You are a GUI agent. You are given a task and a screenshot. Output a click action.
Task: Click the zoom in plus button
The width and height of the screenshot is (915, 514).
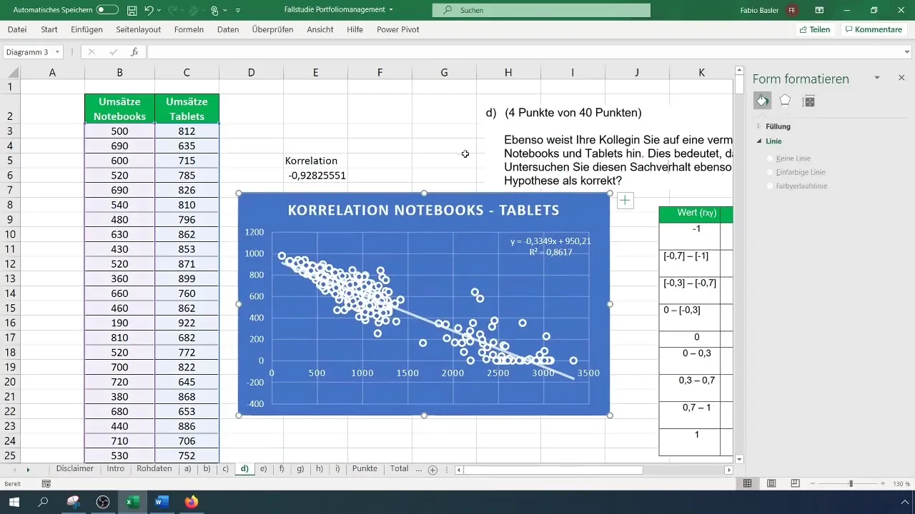(x=884, y=483)
